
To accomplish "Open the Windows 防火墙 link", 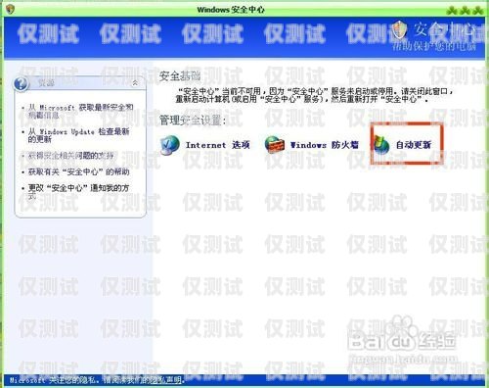I will click(x=325, y=145).
